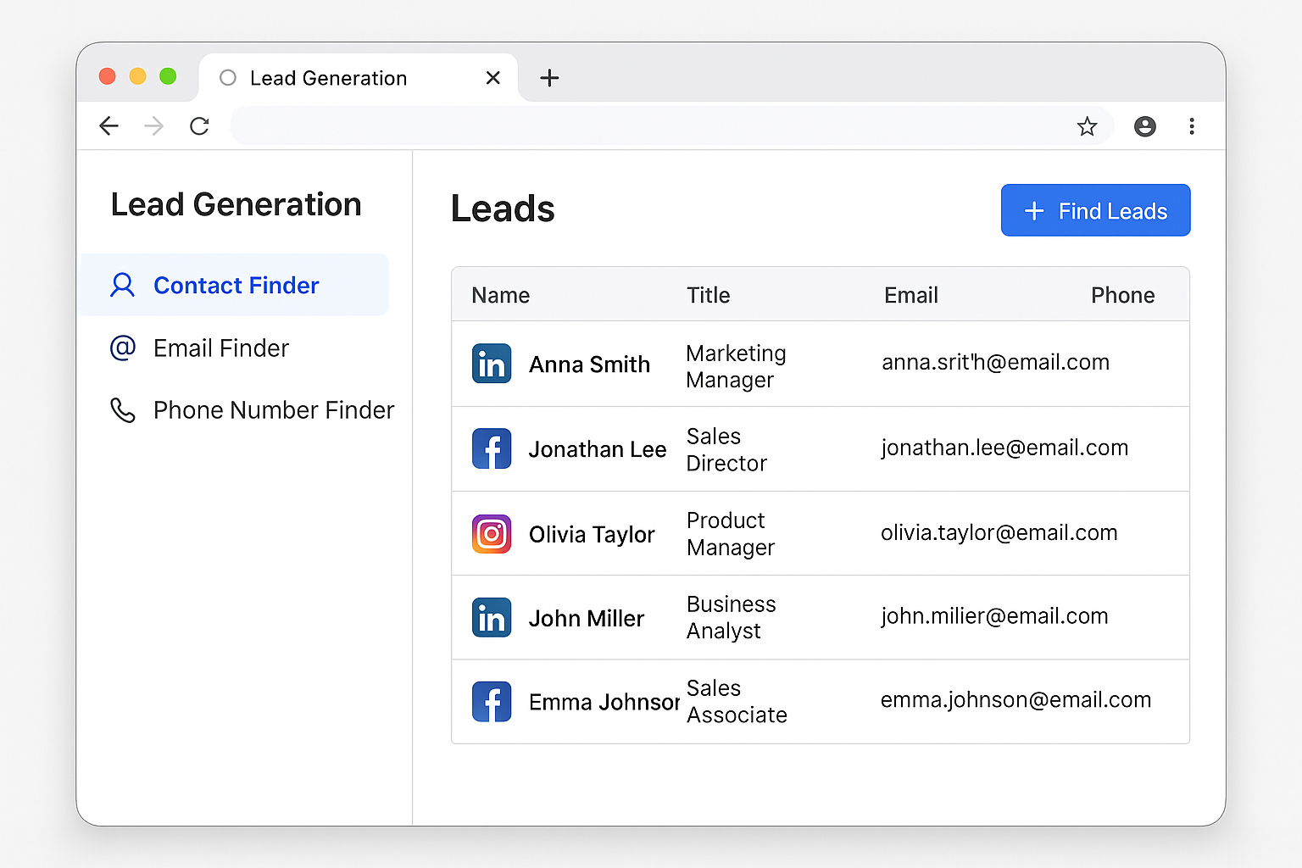Select the LinkedIn icon beside John Miller
This screenshot has width=1302, height=868.
click(x=492, y=618)
